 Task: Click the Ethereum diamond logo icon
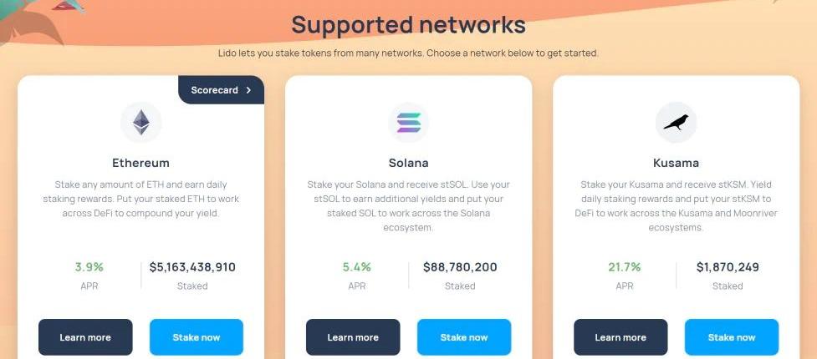click(x=140, y=122)
